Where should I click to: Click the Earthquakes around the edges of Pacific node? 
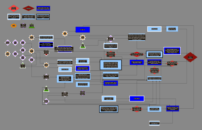pyautogui.click(x=137, y=37)
